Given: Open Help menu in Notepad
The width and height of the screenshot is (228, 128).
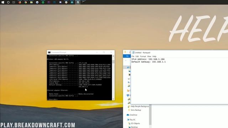Looking at the screenshot, I should click(154, 56).
